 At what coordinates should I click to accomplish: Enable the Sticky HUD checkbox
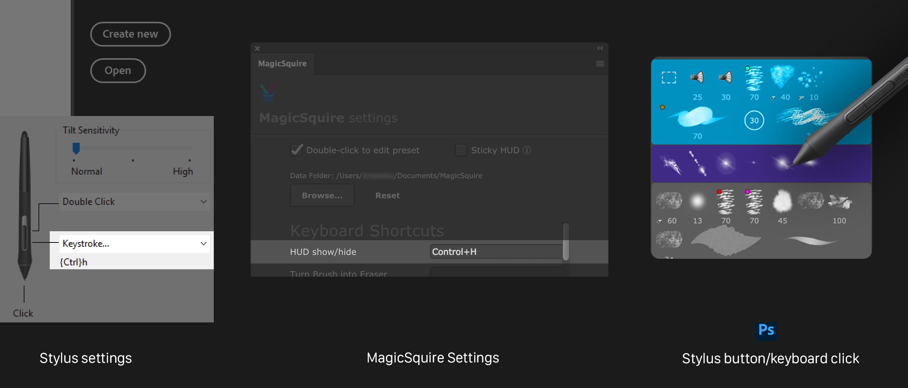click(x=461, y=150)
